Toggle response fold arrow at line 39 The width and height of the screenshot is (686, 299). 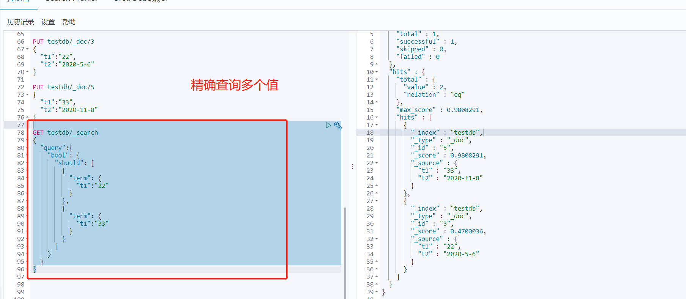[377, 292]
